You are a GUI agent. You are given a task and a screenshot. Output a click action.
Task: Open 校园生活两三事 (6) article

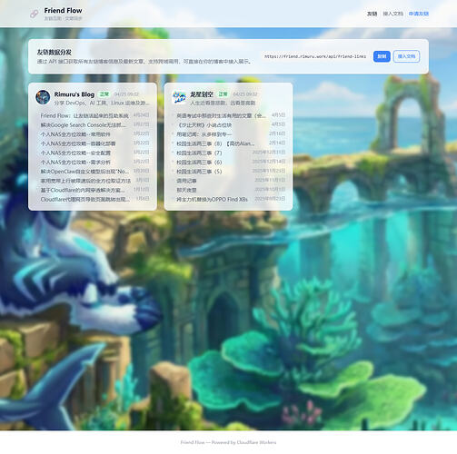199,163
